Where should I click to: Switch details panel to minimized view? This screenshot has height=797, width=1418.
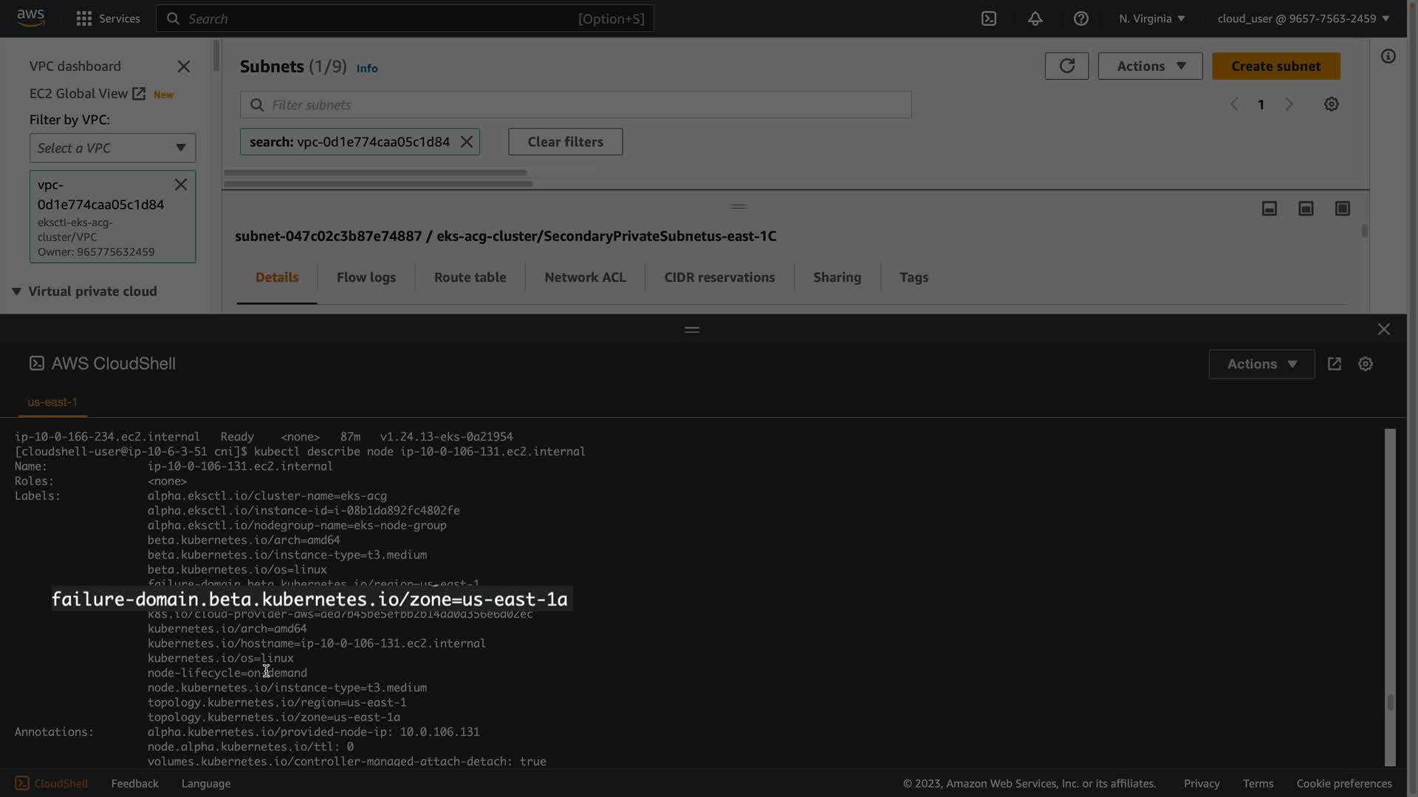1269,209
